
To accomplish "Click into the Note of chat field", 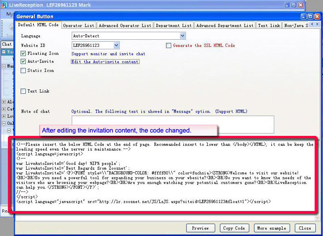I will [x=173, y=124].
